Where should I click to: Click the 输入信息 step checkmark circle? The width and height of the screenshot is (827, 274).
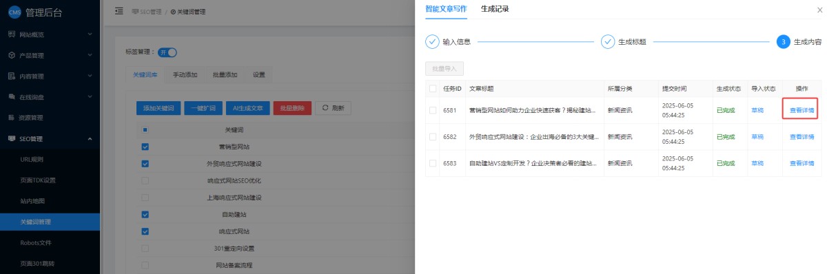point(432,41)
